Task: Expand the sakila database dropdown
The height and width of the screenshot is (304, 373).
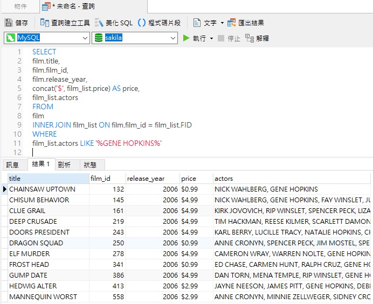Action: [x=172, y=38]
